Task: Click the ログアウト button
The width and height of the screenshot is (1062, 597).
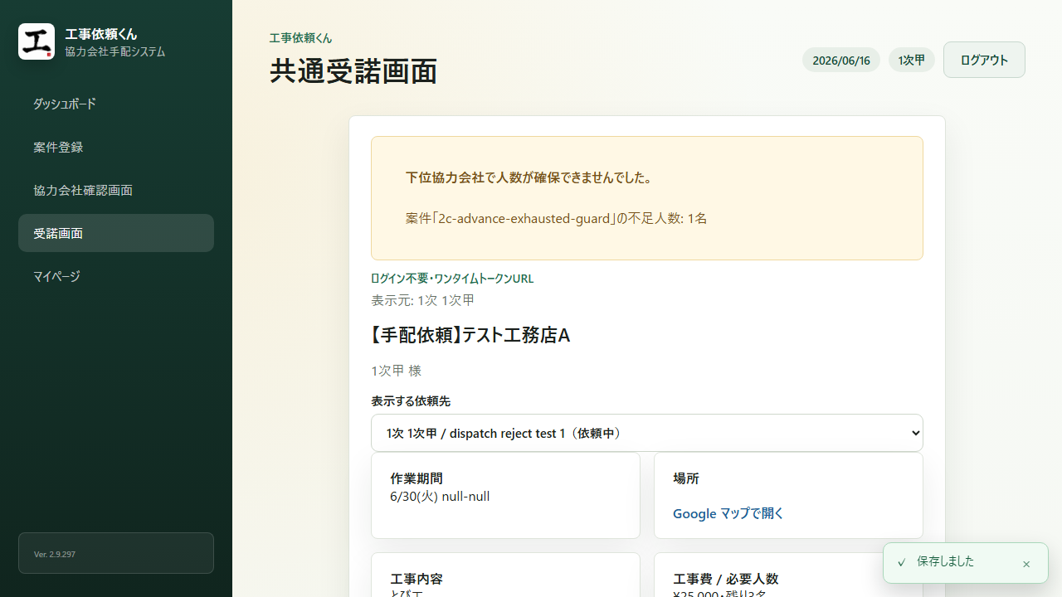Action: coord(984,60)
